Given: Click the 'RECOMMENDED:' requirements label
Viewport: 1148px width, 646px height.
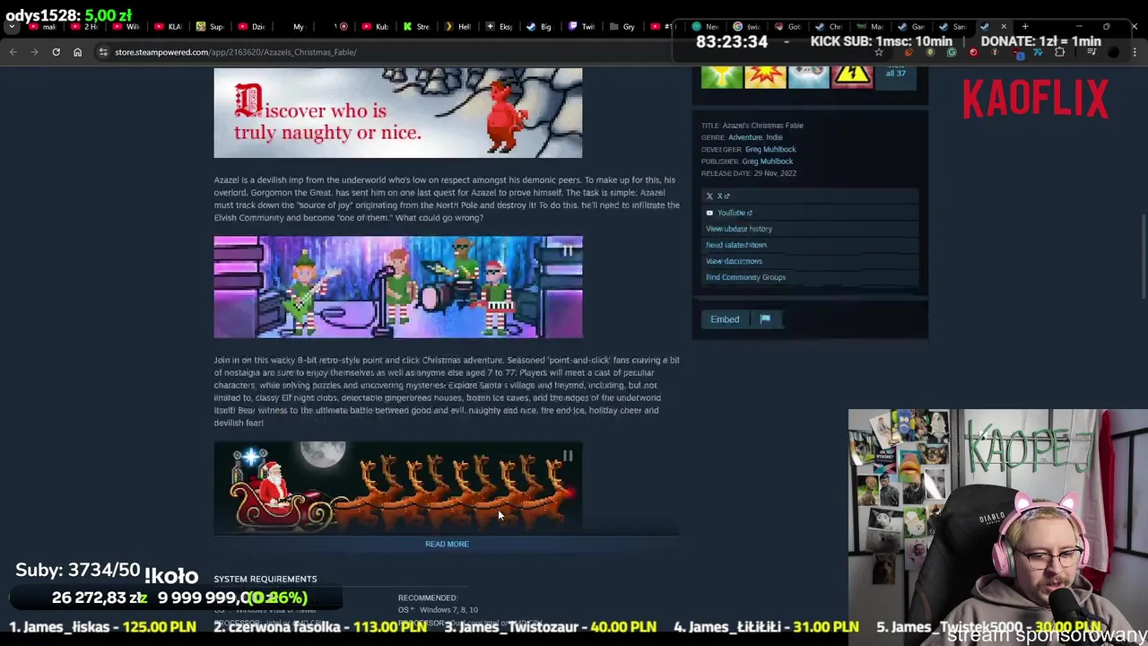Looking at the screenshot, I should (x=428, y=598).
